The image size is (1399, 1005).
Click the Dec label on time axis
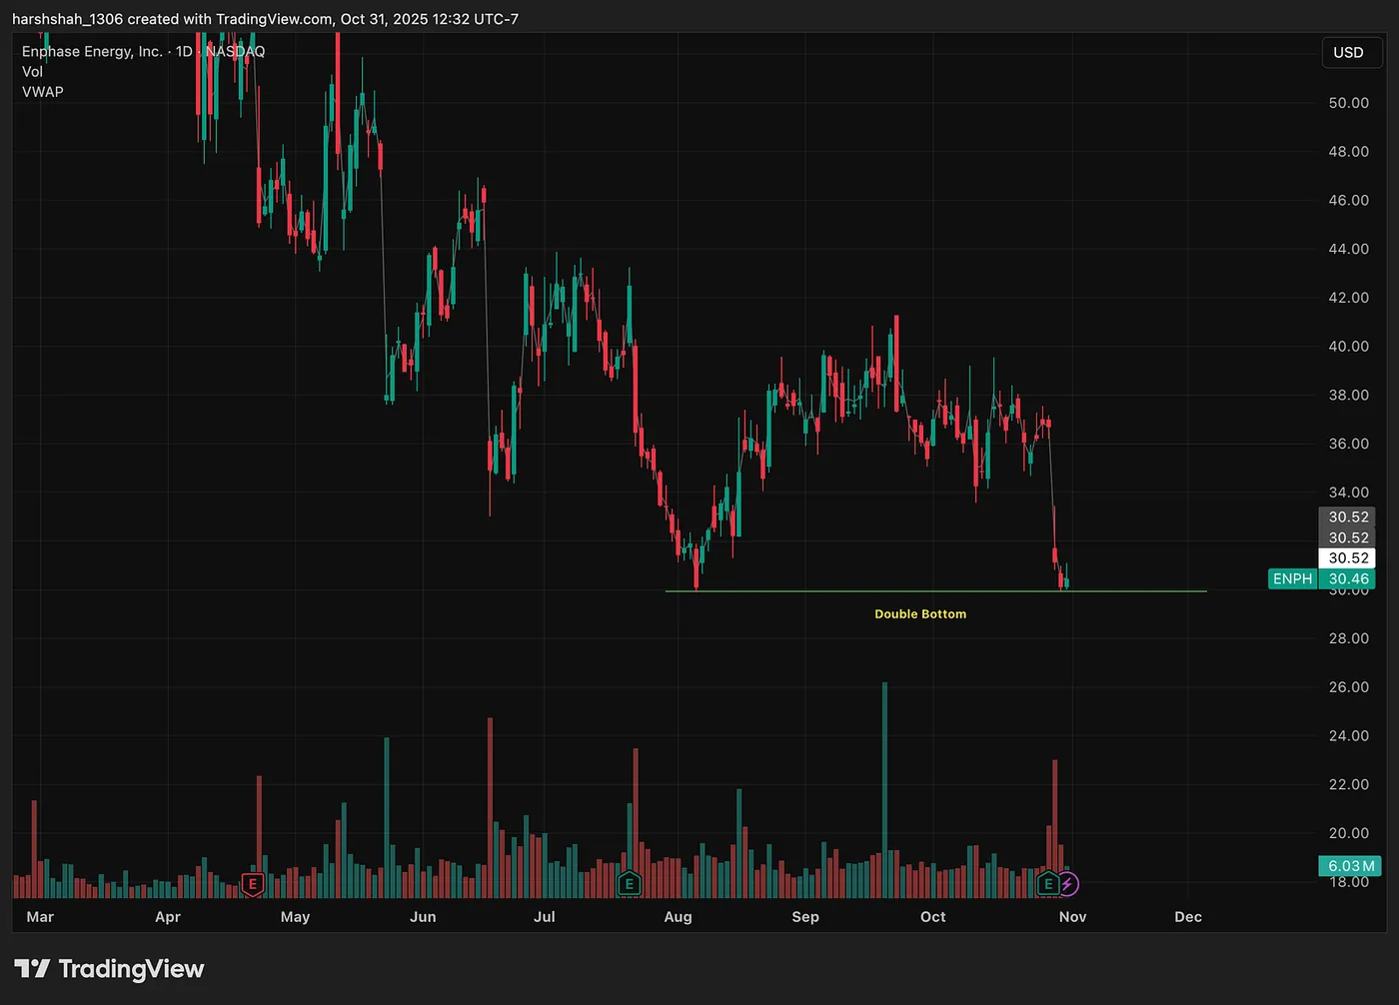[1188, 916]
